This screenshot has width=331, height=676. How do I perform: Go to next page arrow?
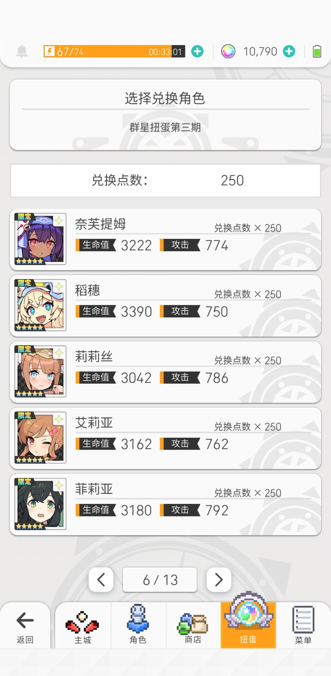tap(219, 580)
